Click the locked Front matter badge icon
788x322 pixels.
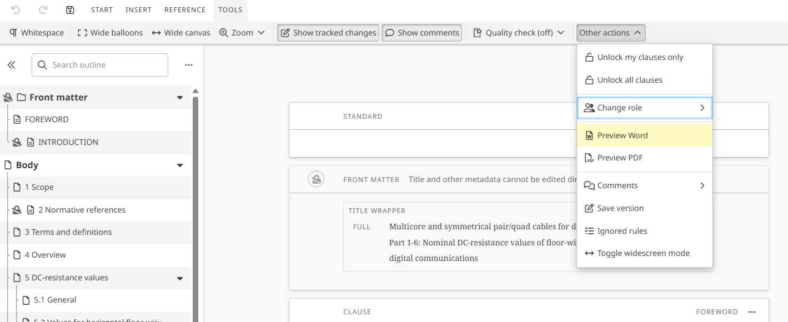[x=316, y=179]
